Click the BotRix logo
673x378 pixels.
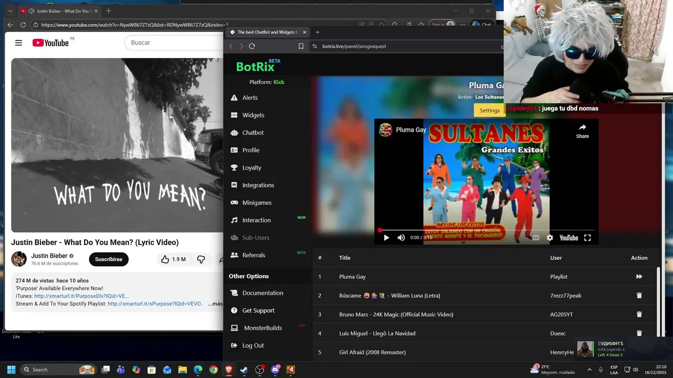click(x=258, y=66)
